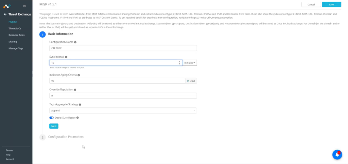Open the minutes unit dropdown
Image resolution: width=348 pixels, height=164 pixels.
190,63
